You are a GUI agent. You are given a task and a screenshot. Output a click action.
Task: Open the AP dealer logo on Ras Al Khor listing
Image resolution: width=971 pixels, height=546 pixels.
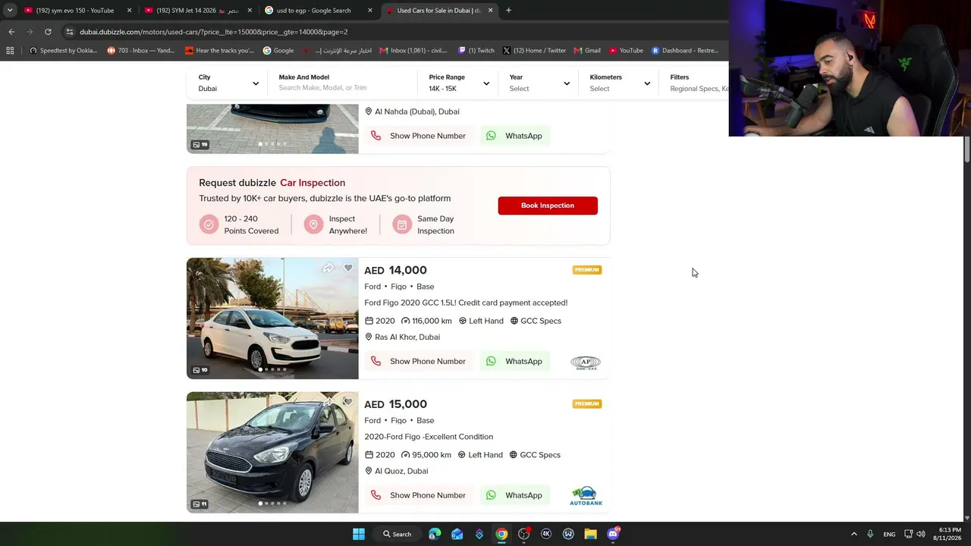click(x=586, y=362)
